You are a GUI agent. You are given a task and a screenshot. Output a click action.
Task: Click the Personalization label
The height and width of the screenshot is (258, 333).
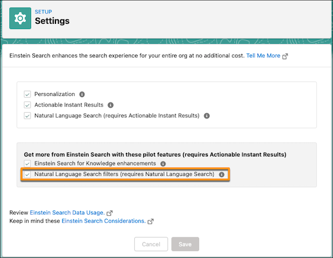click(54, 94)
